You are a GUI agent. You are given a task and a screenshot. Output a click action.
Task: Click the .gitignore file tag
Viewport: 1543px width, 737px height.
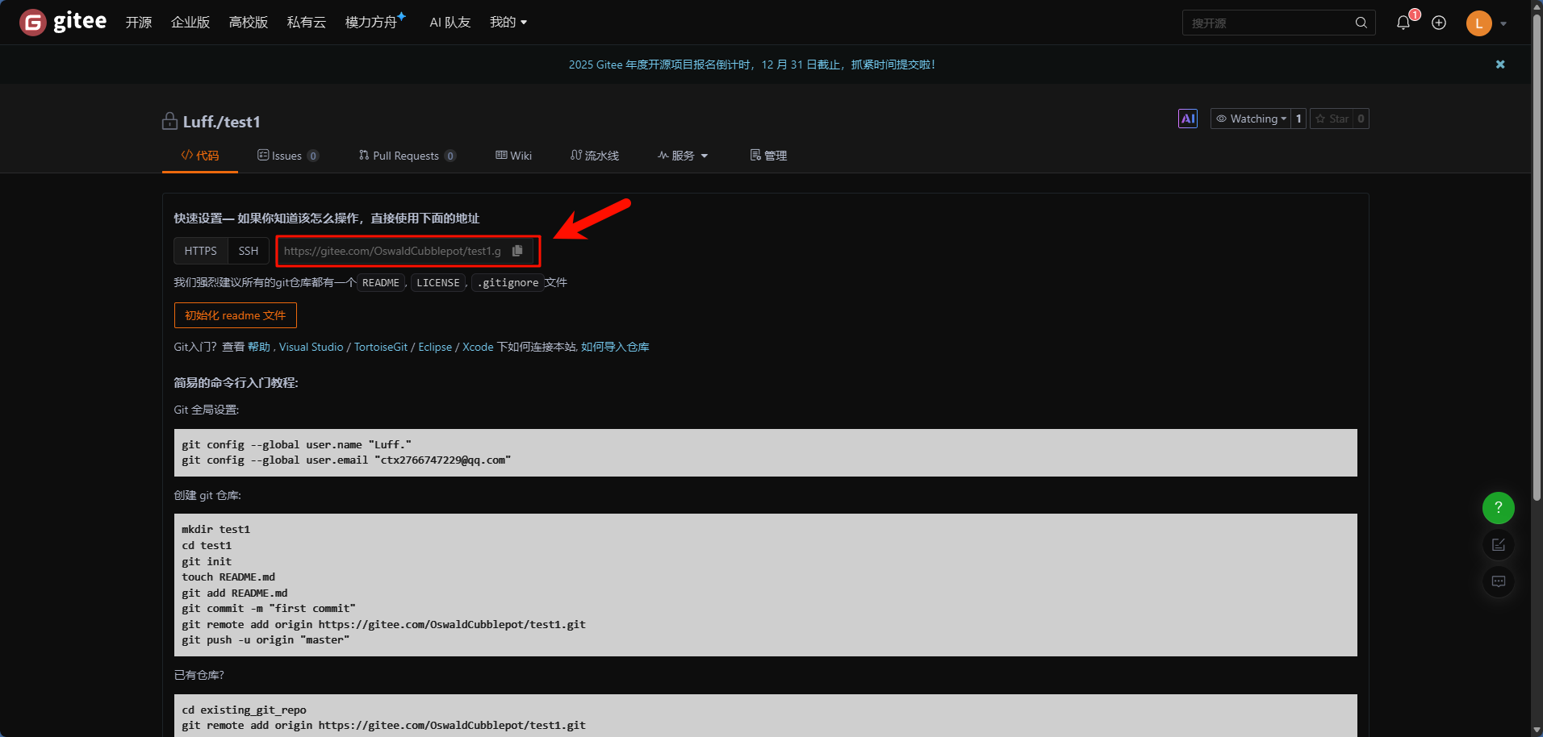point(508,283)
